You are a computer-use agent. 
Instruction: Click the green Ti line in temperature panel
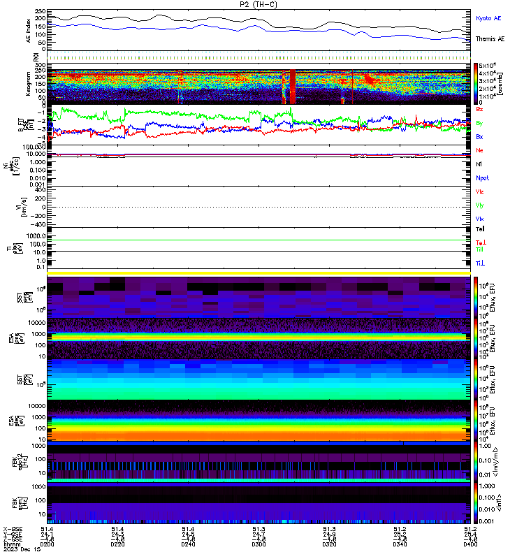click(x=259, y=240)
